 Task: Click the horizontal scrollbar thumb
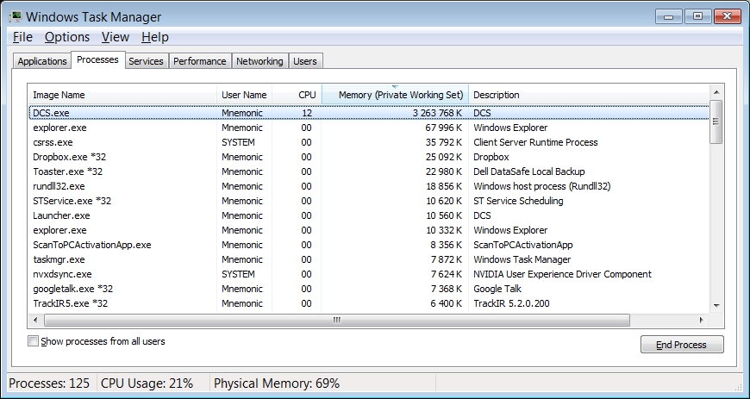[x=337, y=320]
